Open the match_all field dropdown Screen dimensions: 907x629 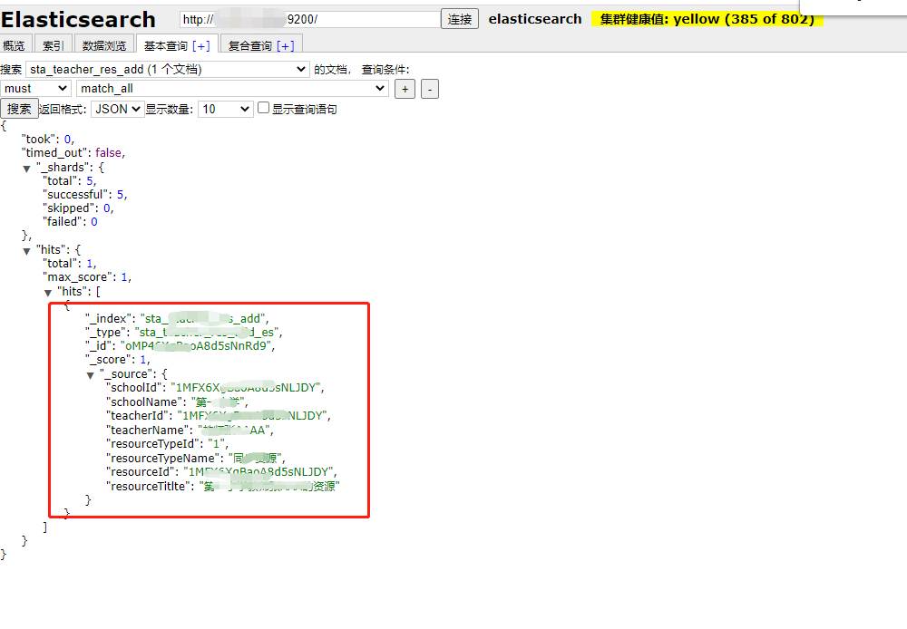232,89
